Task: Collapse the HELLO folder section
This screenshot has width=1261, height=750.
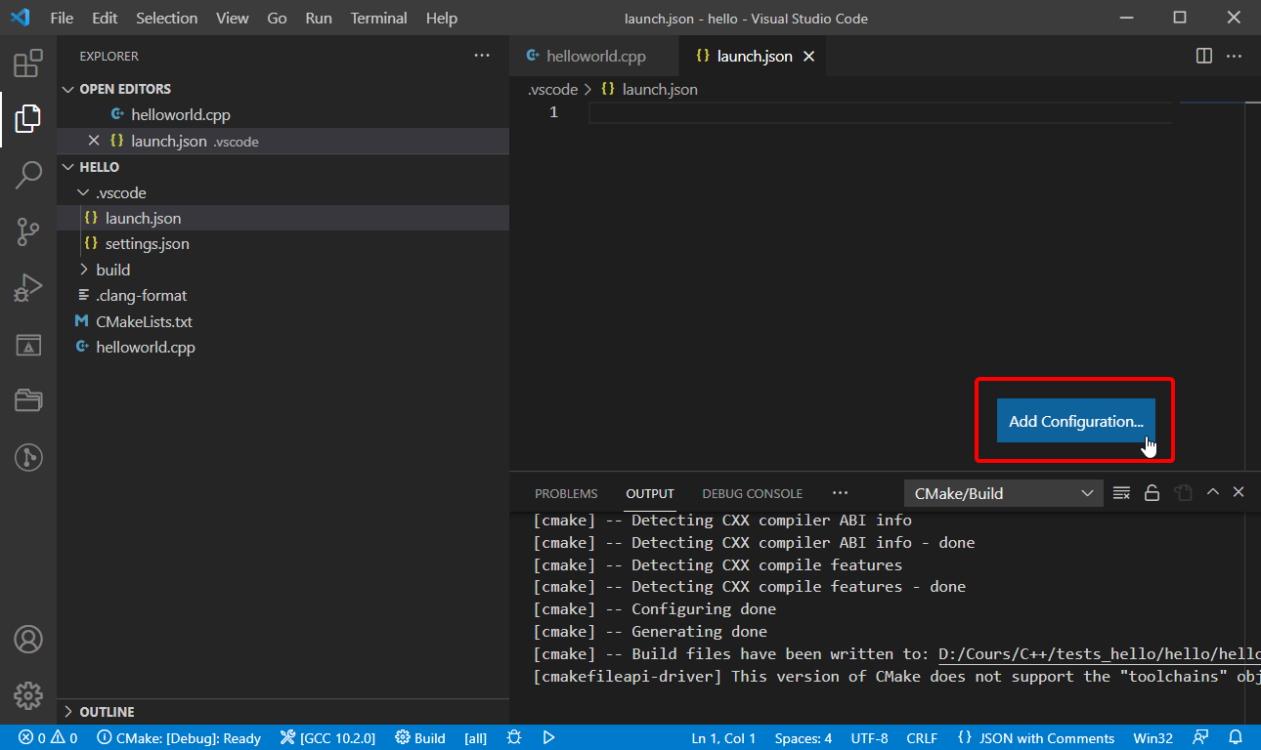Action: 67,167
